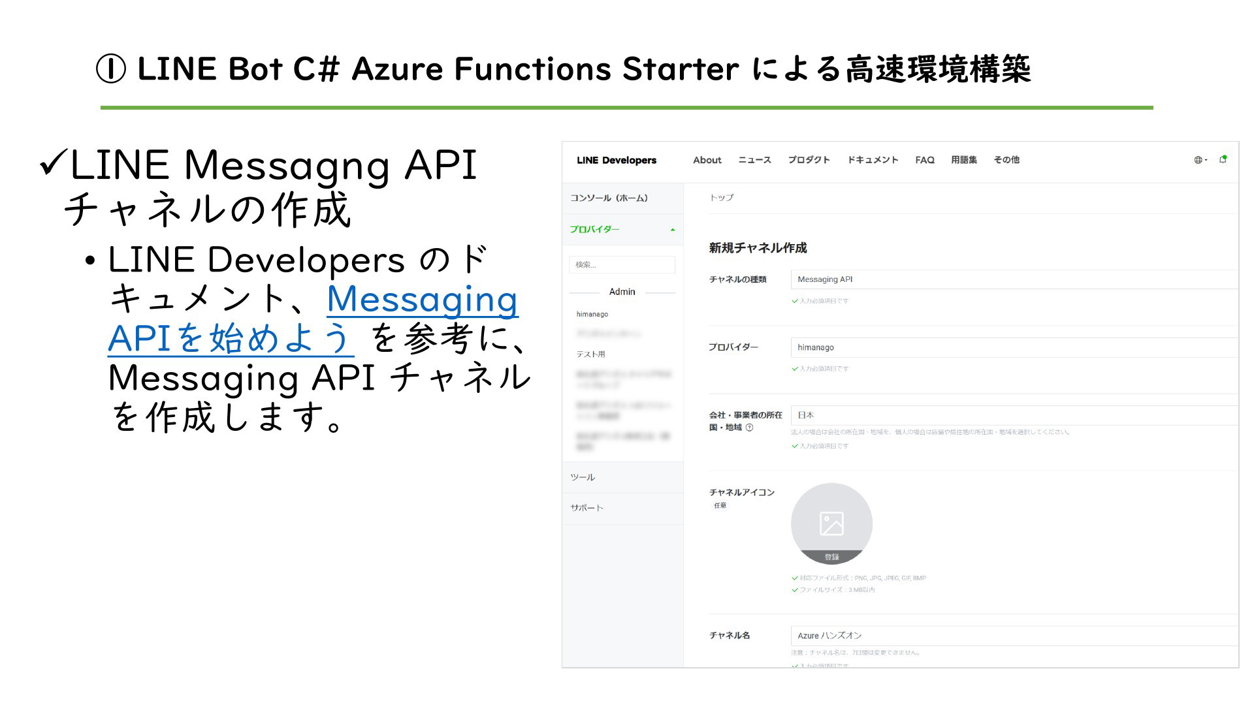Open the チャネルの種類 Messaging API dropdown
The image size is (1254, 705).
[x=1014, y=279]
